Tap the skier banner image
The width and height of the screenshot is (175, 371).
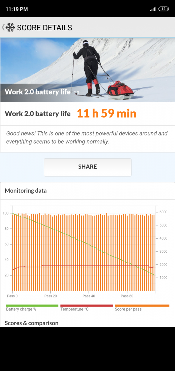click(87, 70)
